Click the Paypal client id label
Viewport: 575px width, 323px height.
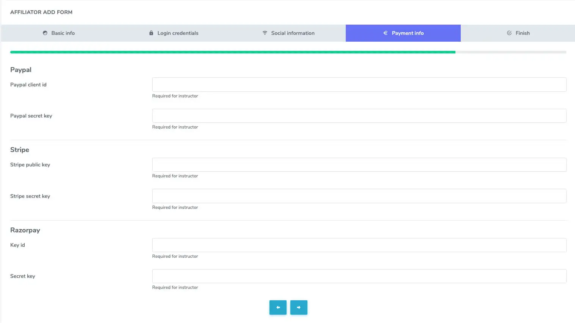(x=28, y=85)
